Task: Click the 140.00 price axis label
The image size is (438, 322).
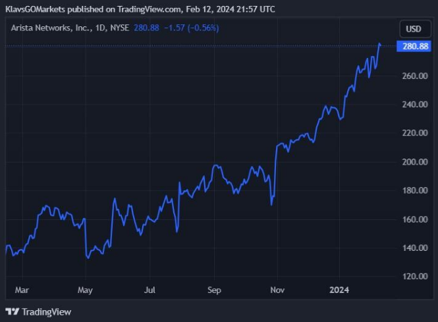Action: tap(415, 248)
